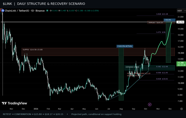
Task: Click the Aug label on time axis
Action: pyautogui.click(x=121, y=109)
